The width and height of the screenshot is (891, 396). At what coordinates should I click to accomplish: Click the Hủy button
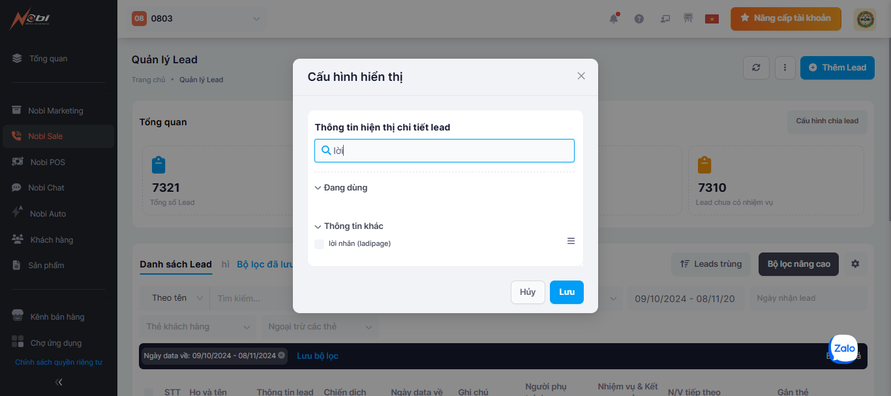tap(528, 292)
